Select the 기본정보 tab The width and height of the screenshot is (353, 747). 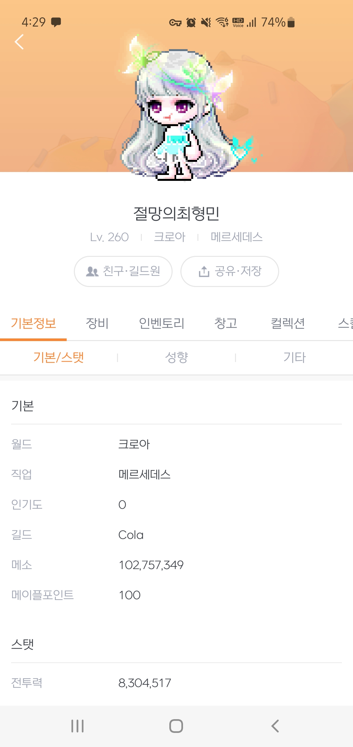[33, 323]
